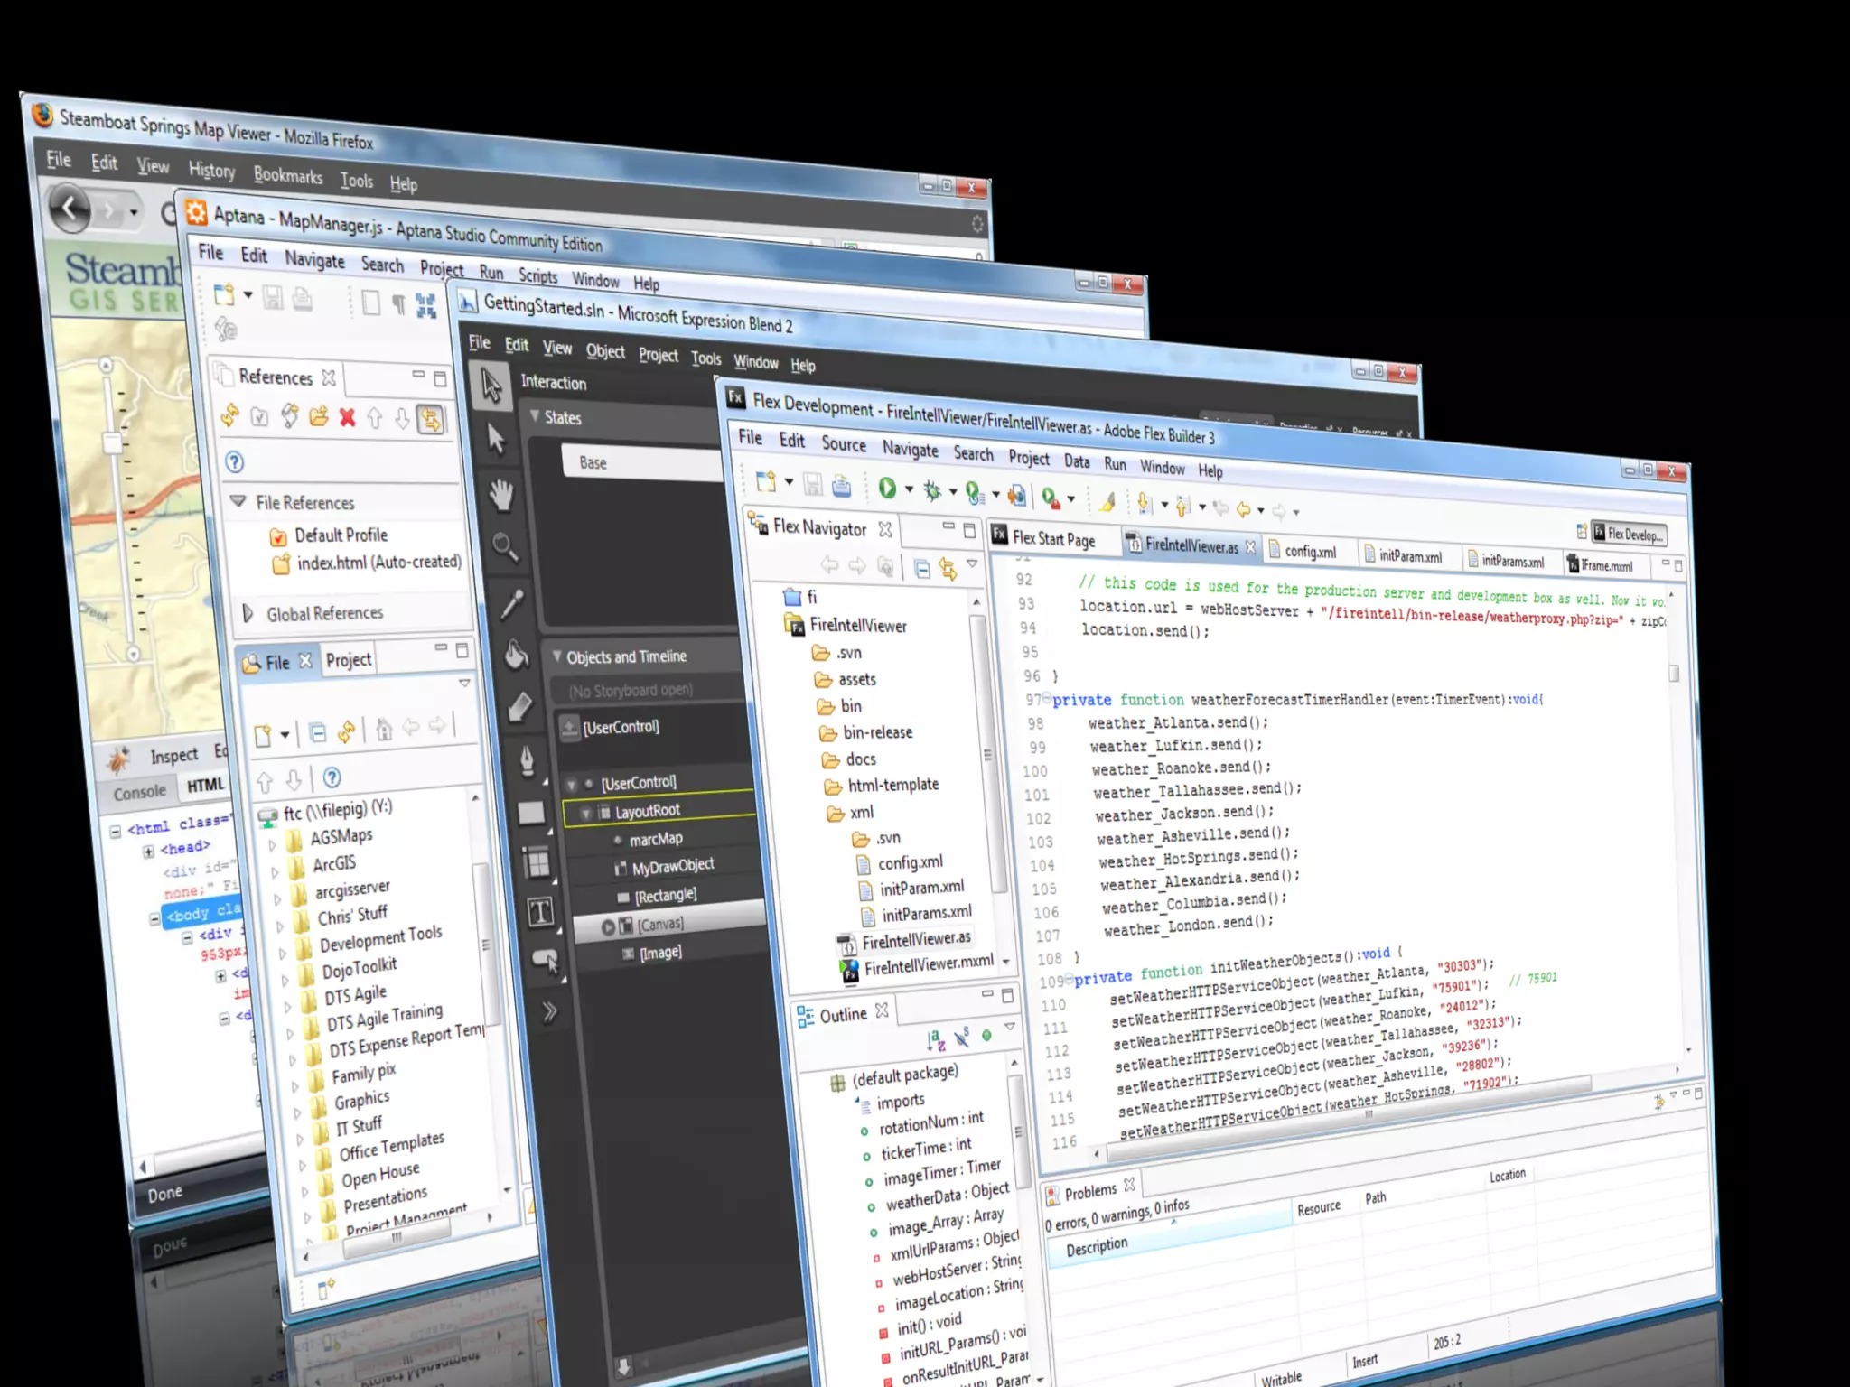Viewport: 1850px width, 1387px height.
Task: Click the Save icon in Aptana toolbar
Action: tap(273, 297)
